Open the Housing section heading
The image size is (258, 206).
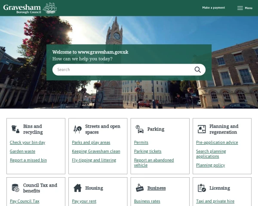94,188
